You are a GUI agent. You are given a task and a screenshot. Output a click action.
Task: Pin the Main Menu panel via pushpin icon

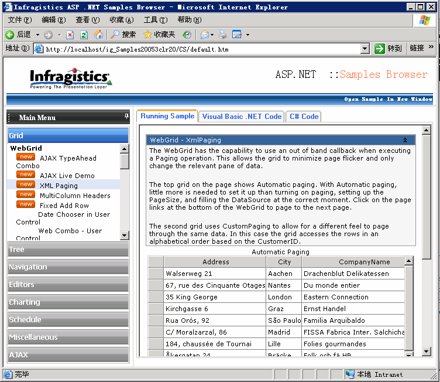click(126, 116)
